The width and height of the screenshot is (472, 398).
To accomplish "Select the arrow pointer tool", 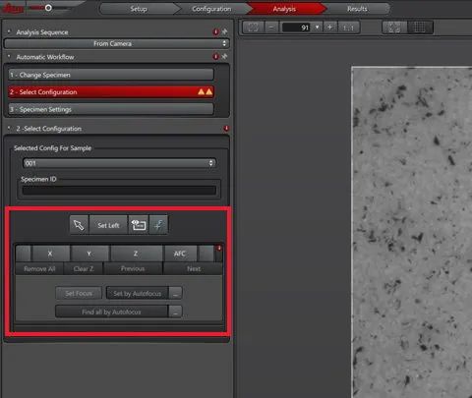I will (x=79, y=225).
